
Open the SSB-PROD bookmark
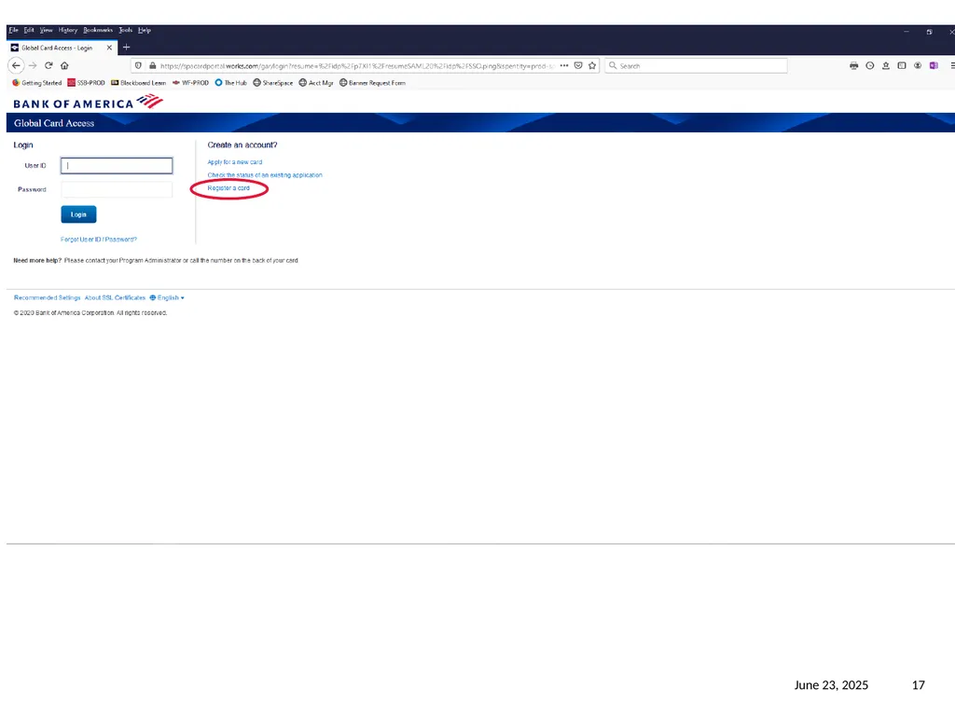point(86,83)
